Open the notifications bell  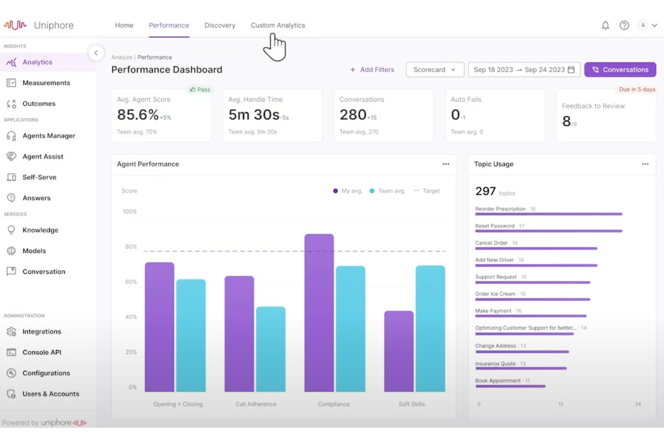[605, 25]
